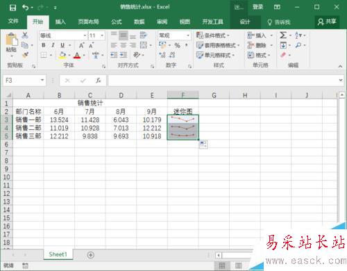Open Format as Table menu

(218, 45)
